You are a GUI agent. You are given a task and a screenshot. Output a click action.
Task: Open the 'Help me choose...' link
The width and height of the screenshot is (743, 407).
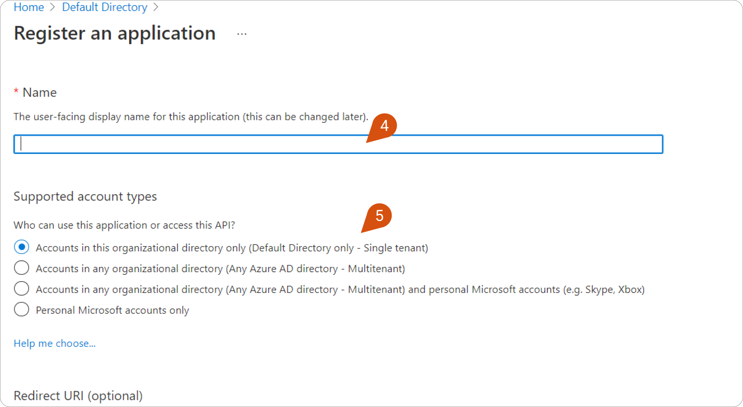tap(55, 343)
